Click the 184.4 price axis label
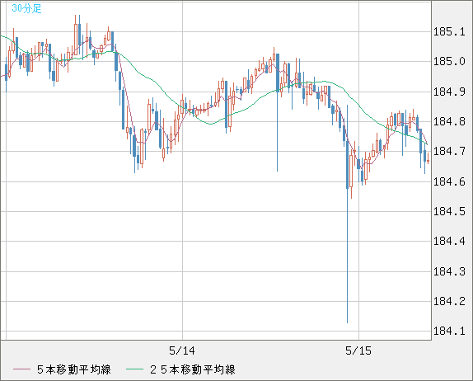This screenshot has height=381, width=473. point(449,242)
